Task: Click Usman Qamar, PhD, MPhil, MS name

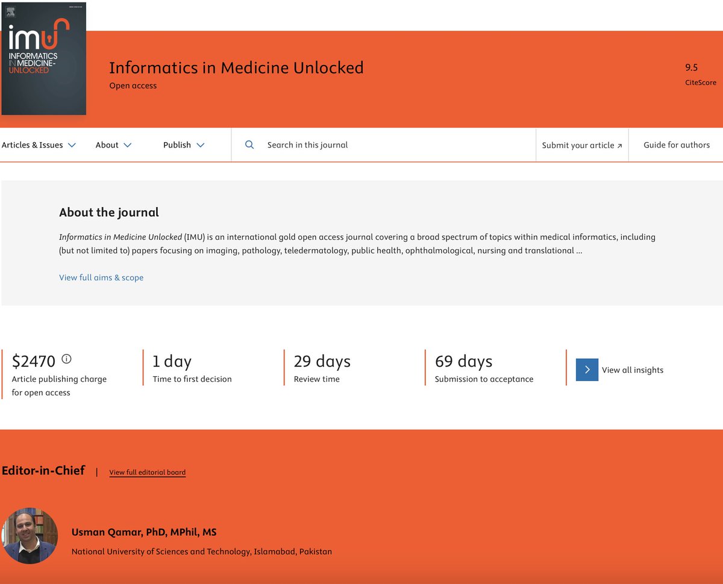Action: click(x=144, y=532)
